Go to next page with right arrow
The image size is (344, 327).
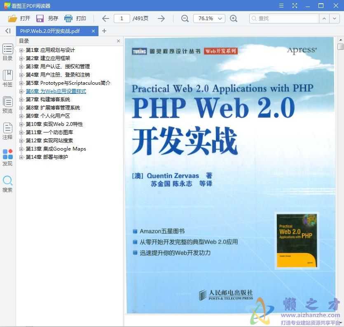[161, 19]
